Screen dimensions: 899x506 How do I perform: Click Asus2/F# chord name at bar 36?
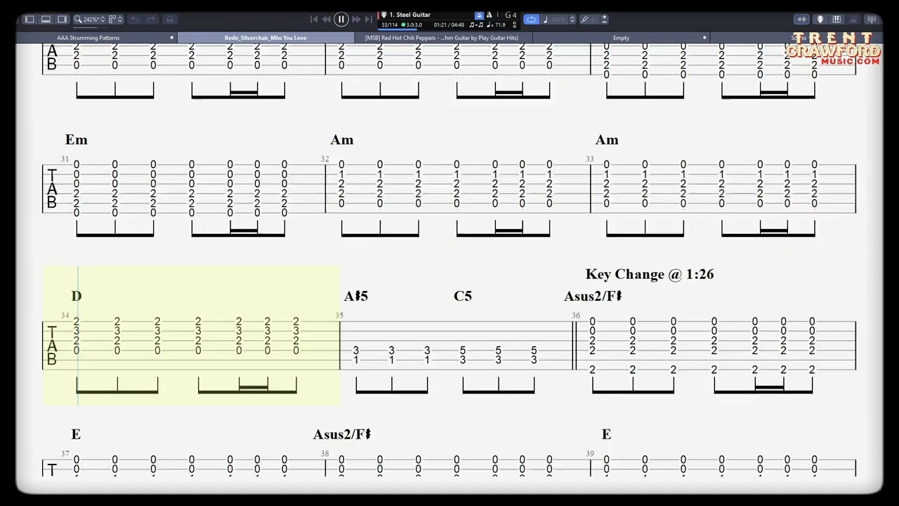point(593,296)
